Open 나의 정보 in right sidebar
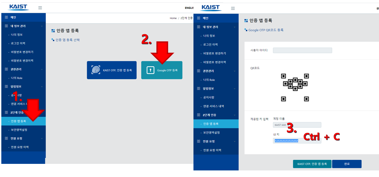379x177 pixels. click(209, 36)
